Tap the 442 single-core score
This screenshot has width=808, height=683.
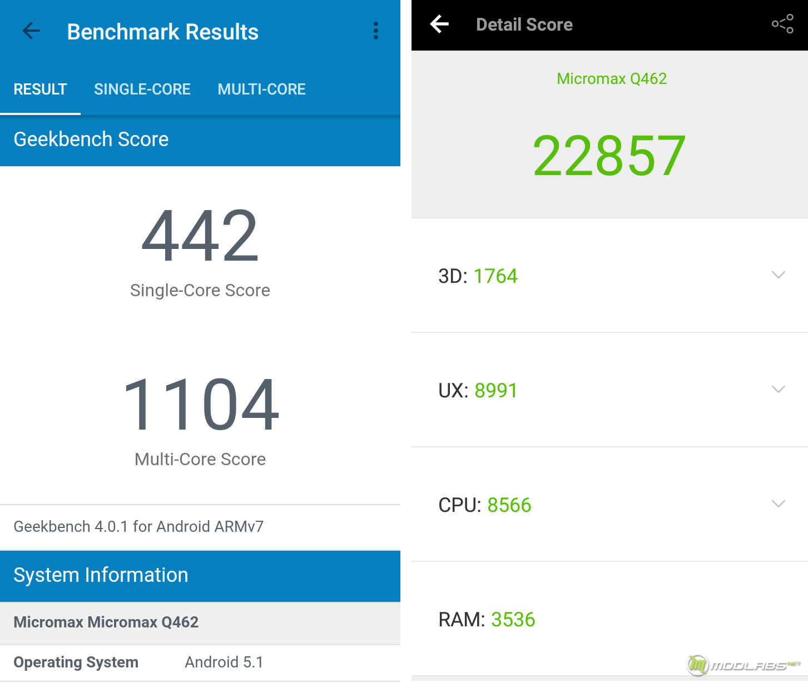pos(200,236)
